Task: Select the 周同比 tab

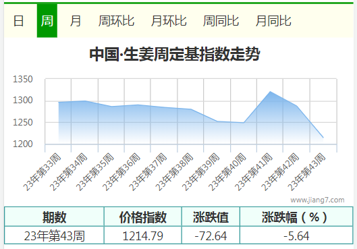Action: coord(221,21)
